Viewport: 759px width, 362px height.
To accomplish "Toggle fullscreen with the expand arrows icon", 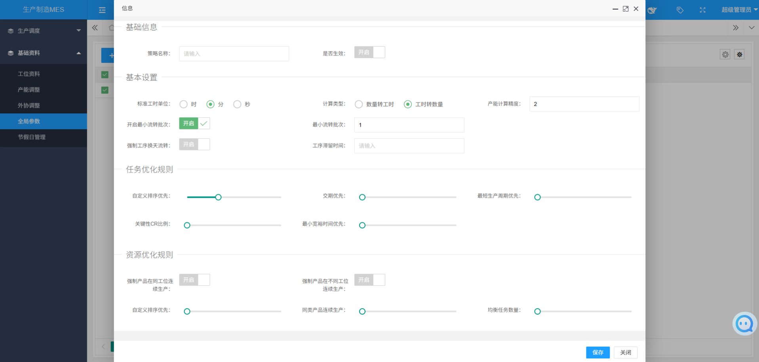I will pos(702,10).
